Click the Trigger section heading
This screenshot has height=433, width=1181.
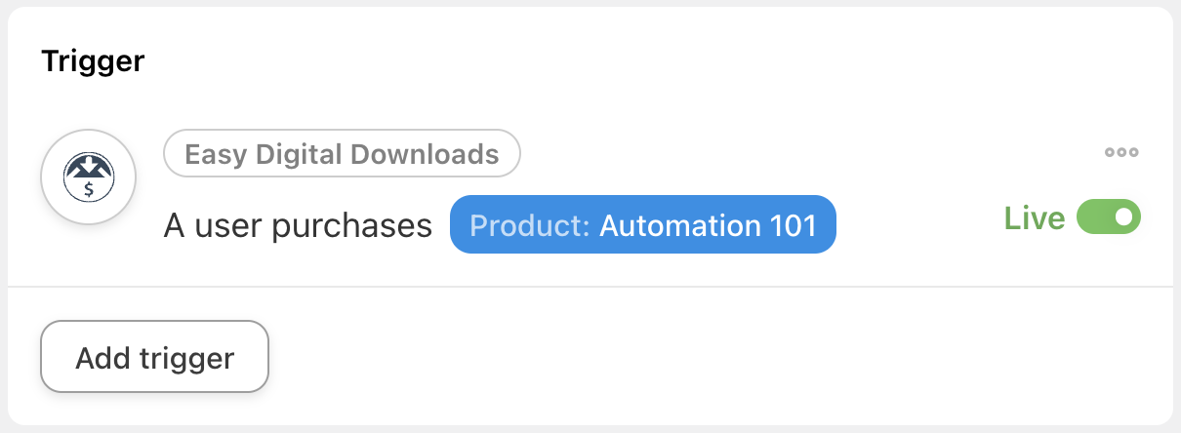[x=93, y=61]
